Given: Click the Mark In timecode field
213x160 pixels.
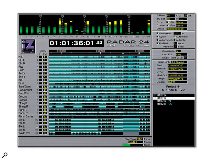Looking at the screenshot, I should pos(181,69).
